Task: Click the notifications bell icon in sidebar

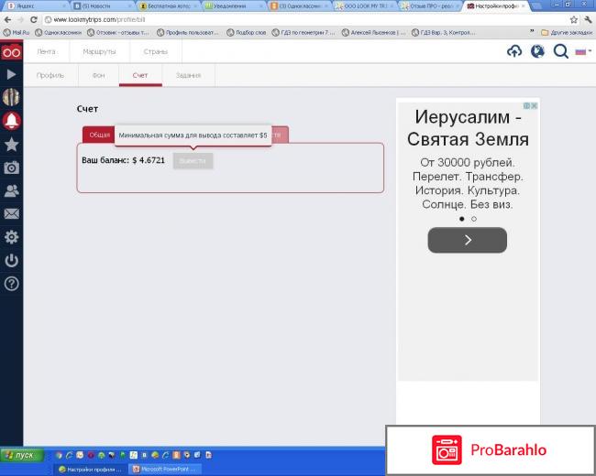Action: pos(11,121)
